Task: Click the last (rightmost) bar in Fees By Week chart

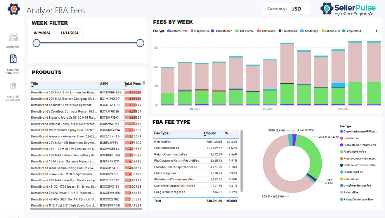Action: coord(374,73)
